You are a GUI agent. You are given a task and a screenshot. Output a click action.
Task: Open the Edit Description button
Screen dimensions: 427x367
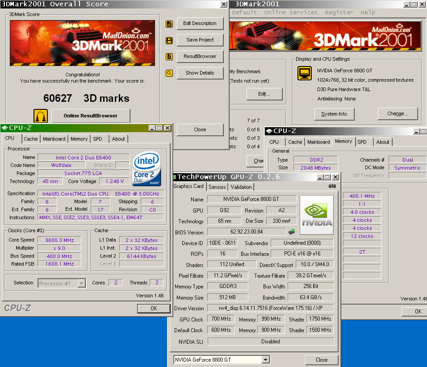coord(200,23)
